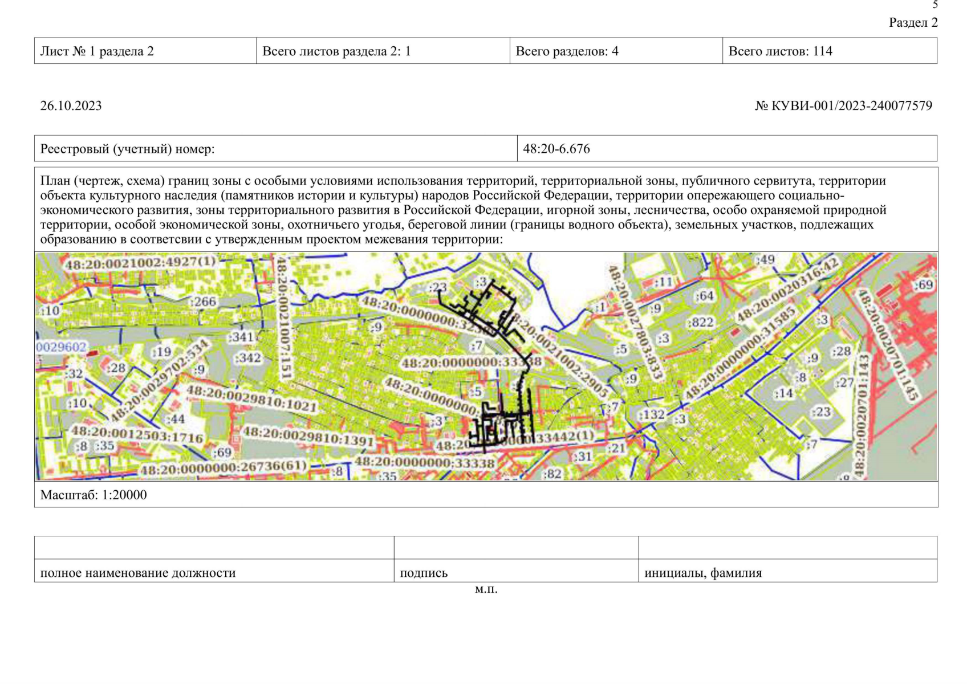967x684 pixels.
Task: Select the 'Масштаб: 1:20000' row
Action: tap(94, 495)
